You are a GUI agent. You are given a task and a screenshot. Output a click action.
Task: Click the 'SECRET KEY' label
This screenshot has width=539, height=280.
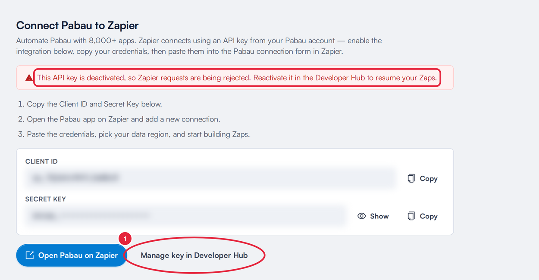[46, 199]
